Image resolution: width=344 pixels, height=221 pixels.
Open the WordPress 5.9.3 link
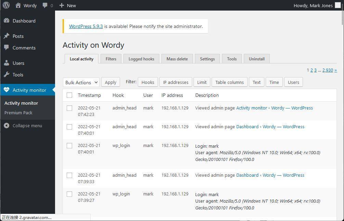86,26
